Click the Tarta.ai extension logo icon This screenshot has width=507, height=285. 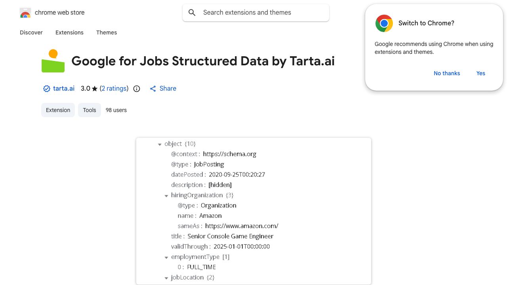(x=53, y=61)
